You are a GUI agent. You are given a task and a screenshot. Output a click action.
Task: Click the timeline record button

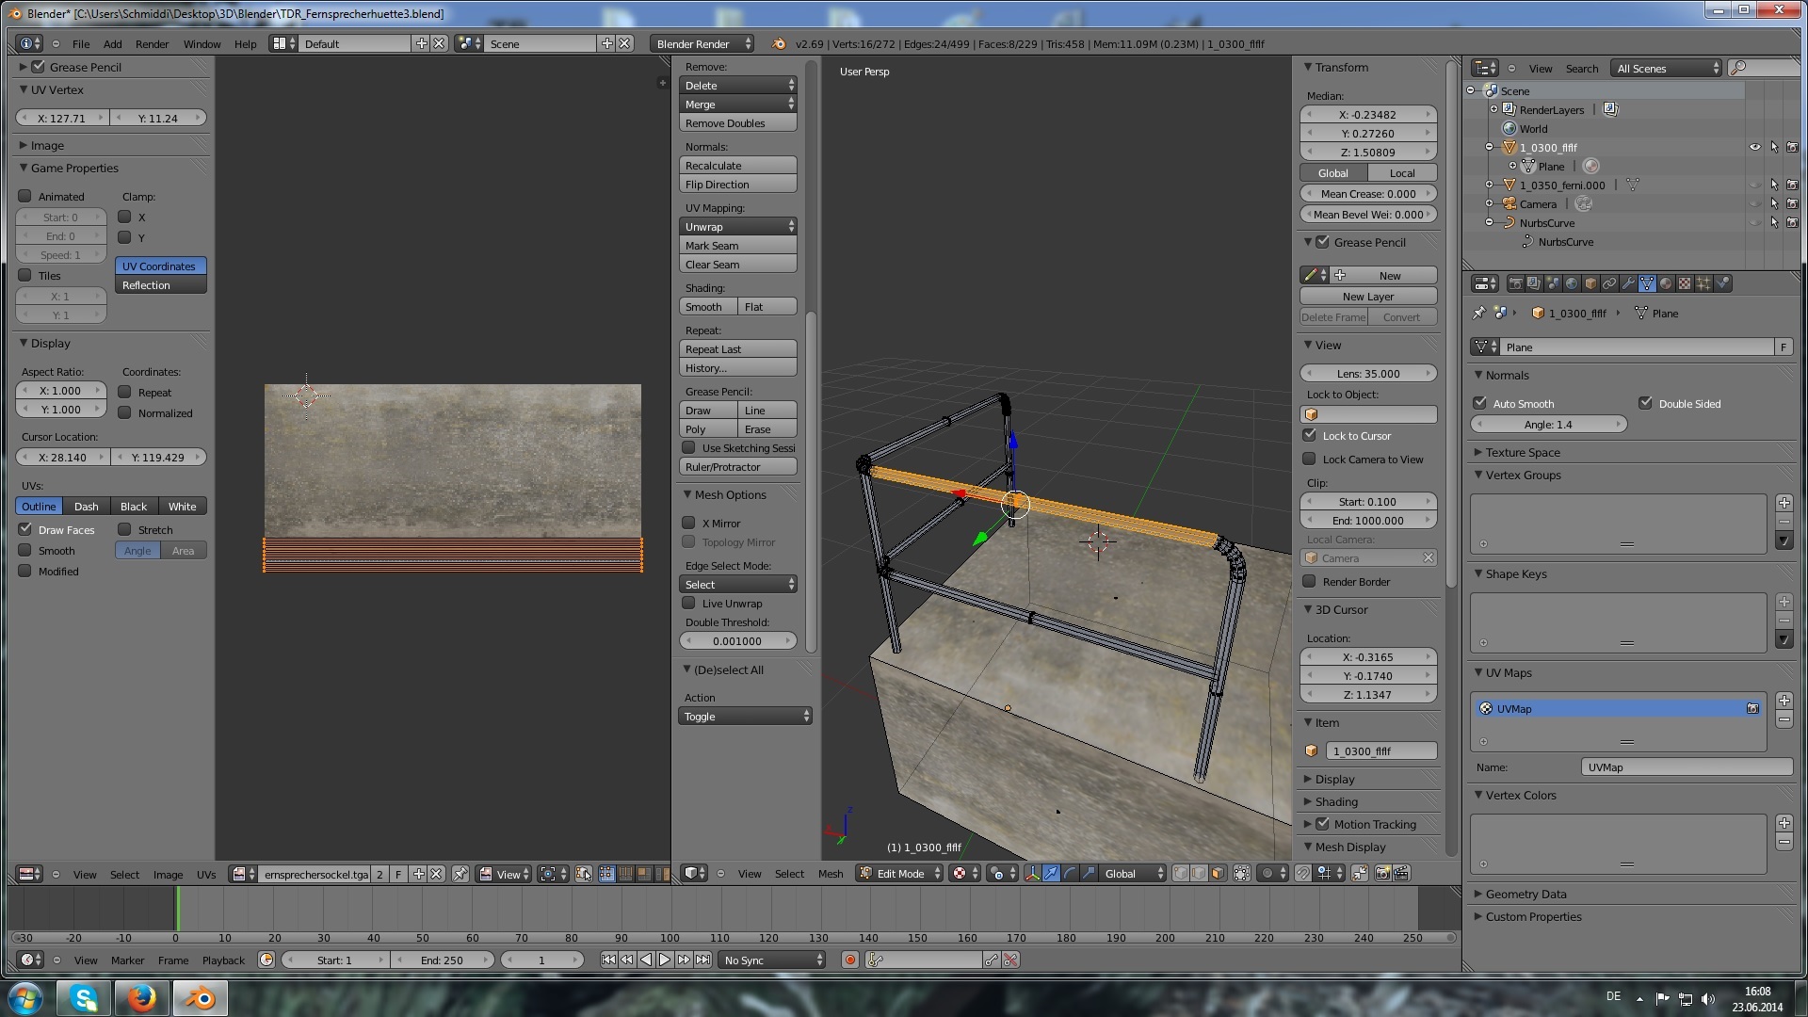[850, 960]
